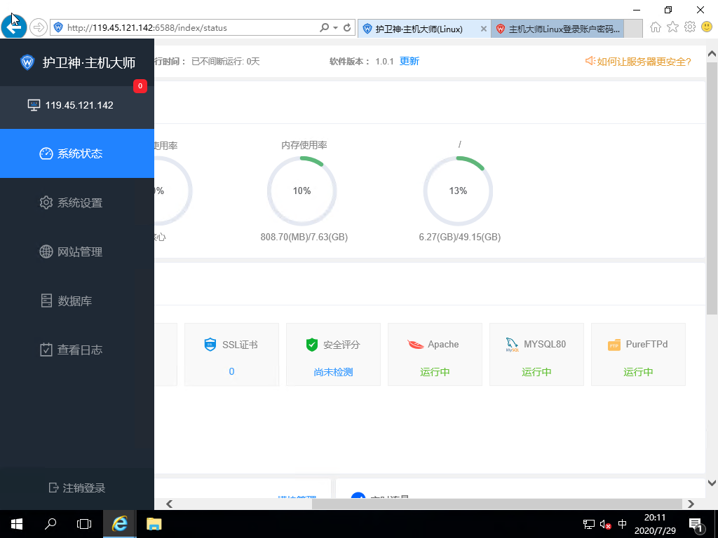718x538 pixels.
Task: Open 数据库 in sidebar
Action: click(77, 301)
